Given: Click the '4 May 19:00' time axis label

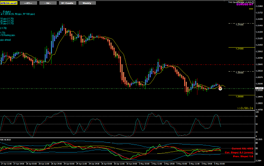Looking at the screenshot, I should click(207, 164).
